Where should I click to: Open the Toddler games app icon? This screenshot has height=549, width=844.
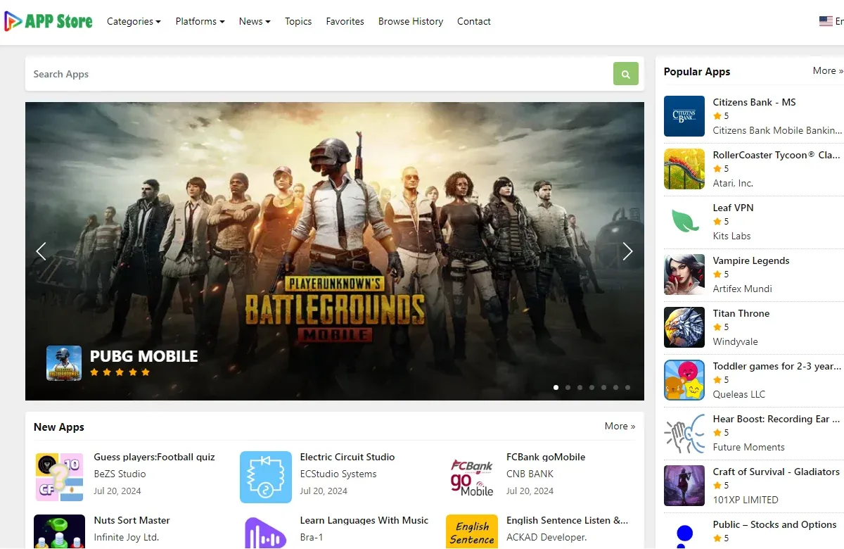[684, 380]
